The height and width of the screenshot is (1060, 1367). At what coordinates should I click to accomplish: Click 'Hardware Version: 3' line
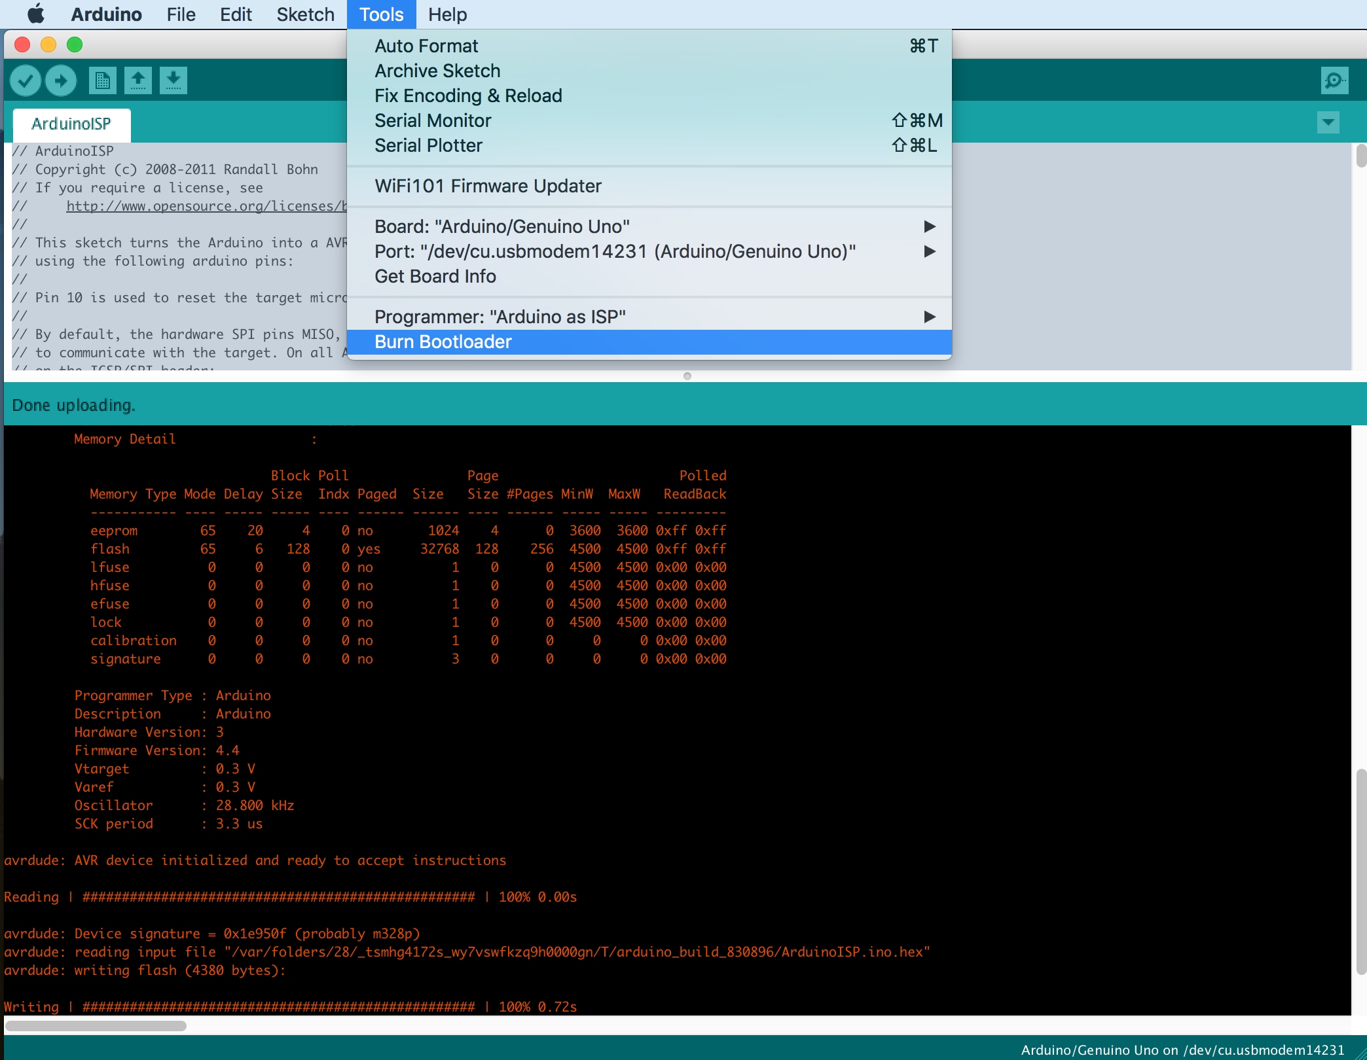point(149,732)
